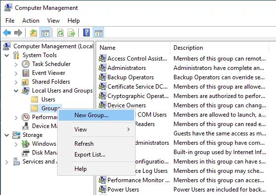The image size is (276, 195).
Task: Open the Action menu in menu bar
Action: pyautogui.click(x=31, y=21)
